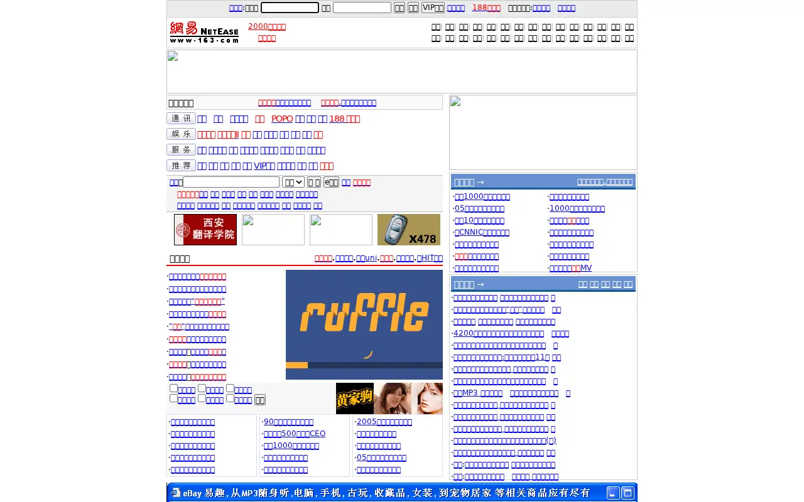Open the red "2000" link beside the logo
The image size is (804, 502).
point(267,26)
